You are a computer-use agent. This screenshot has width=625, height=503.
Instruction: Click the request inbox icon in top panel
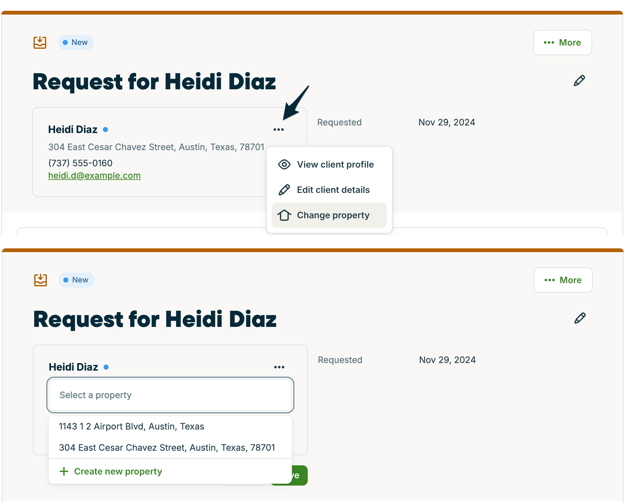tap(40, 42)
